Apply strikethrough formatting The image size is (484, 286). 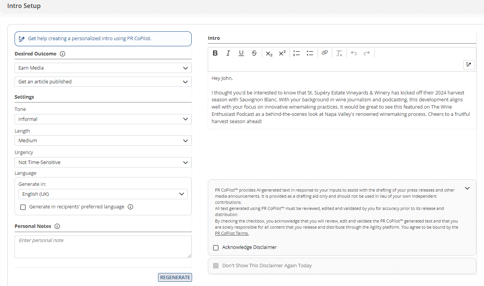(x=254, y=53)
